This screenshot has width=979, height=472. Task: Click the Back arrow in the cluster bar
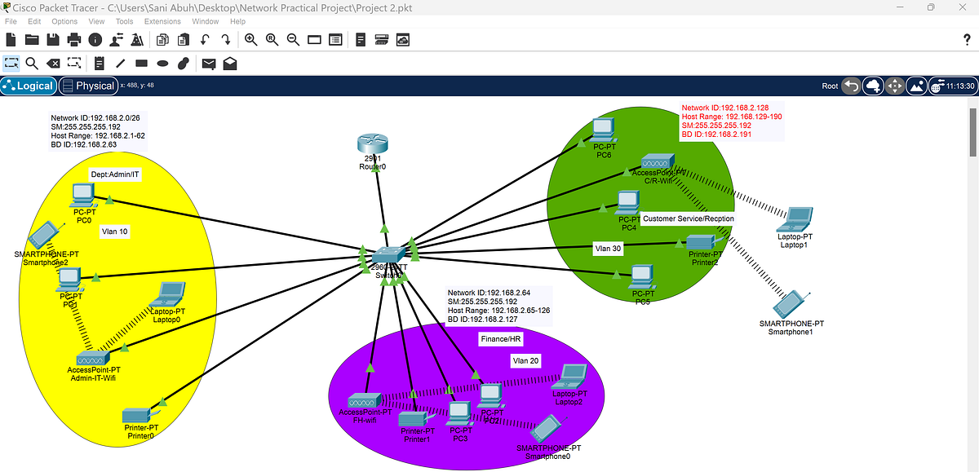pyautogui.click(x=851, y=86)
